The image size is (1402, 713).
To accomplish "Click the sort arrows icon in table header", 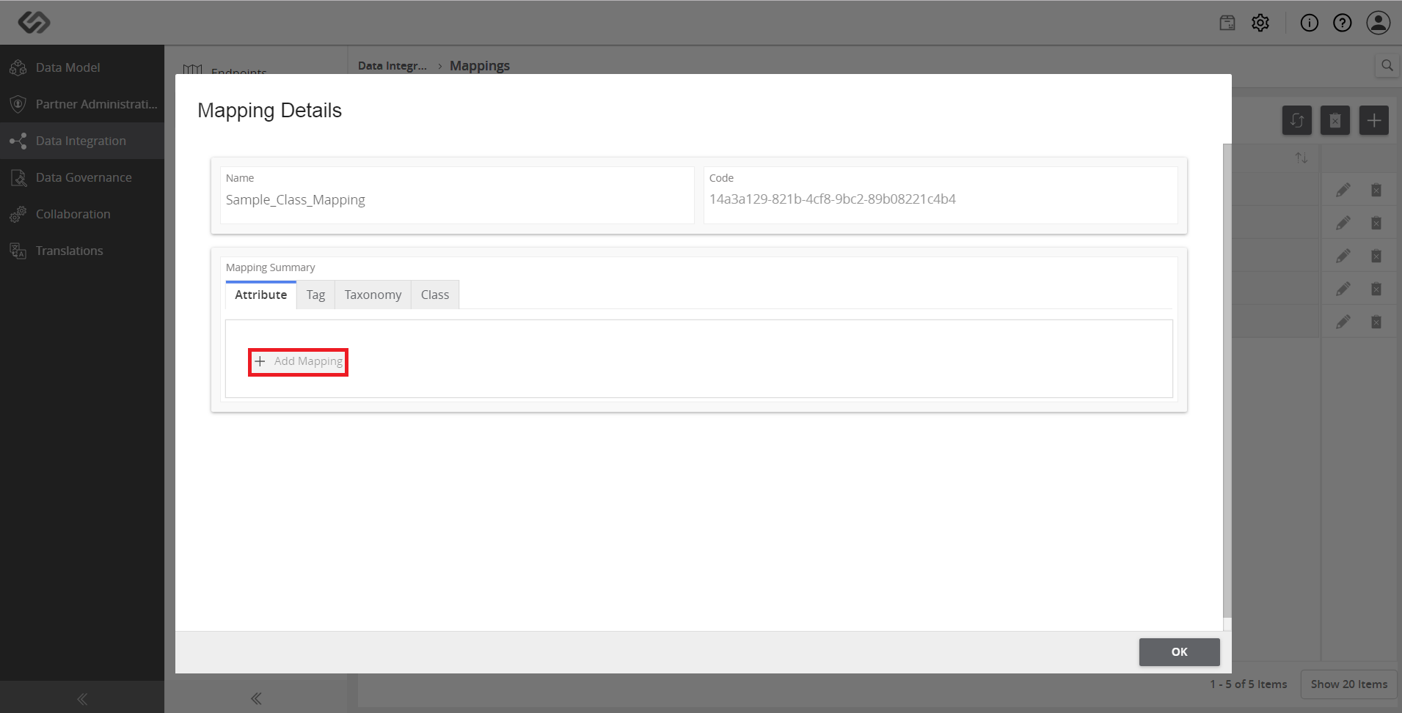I will tap(1301, 158).
